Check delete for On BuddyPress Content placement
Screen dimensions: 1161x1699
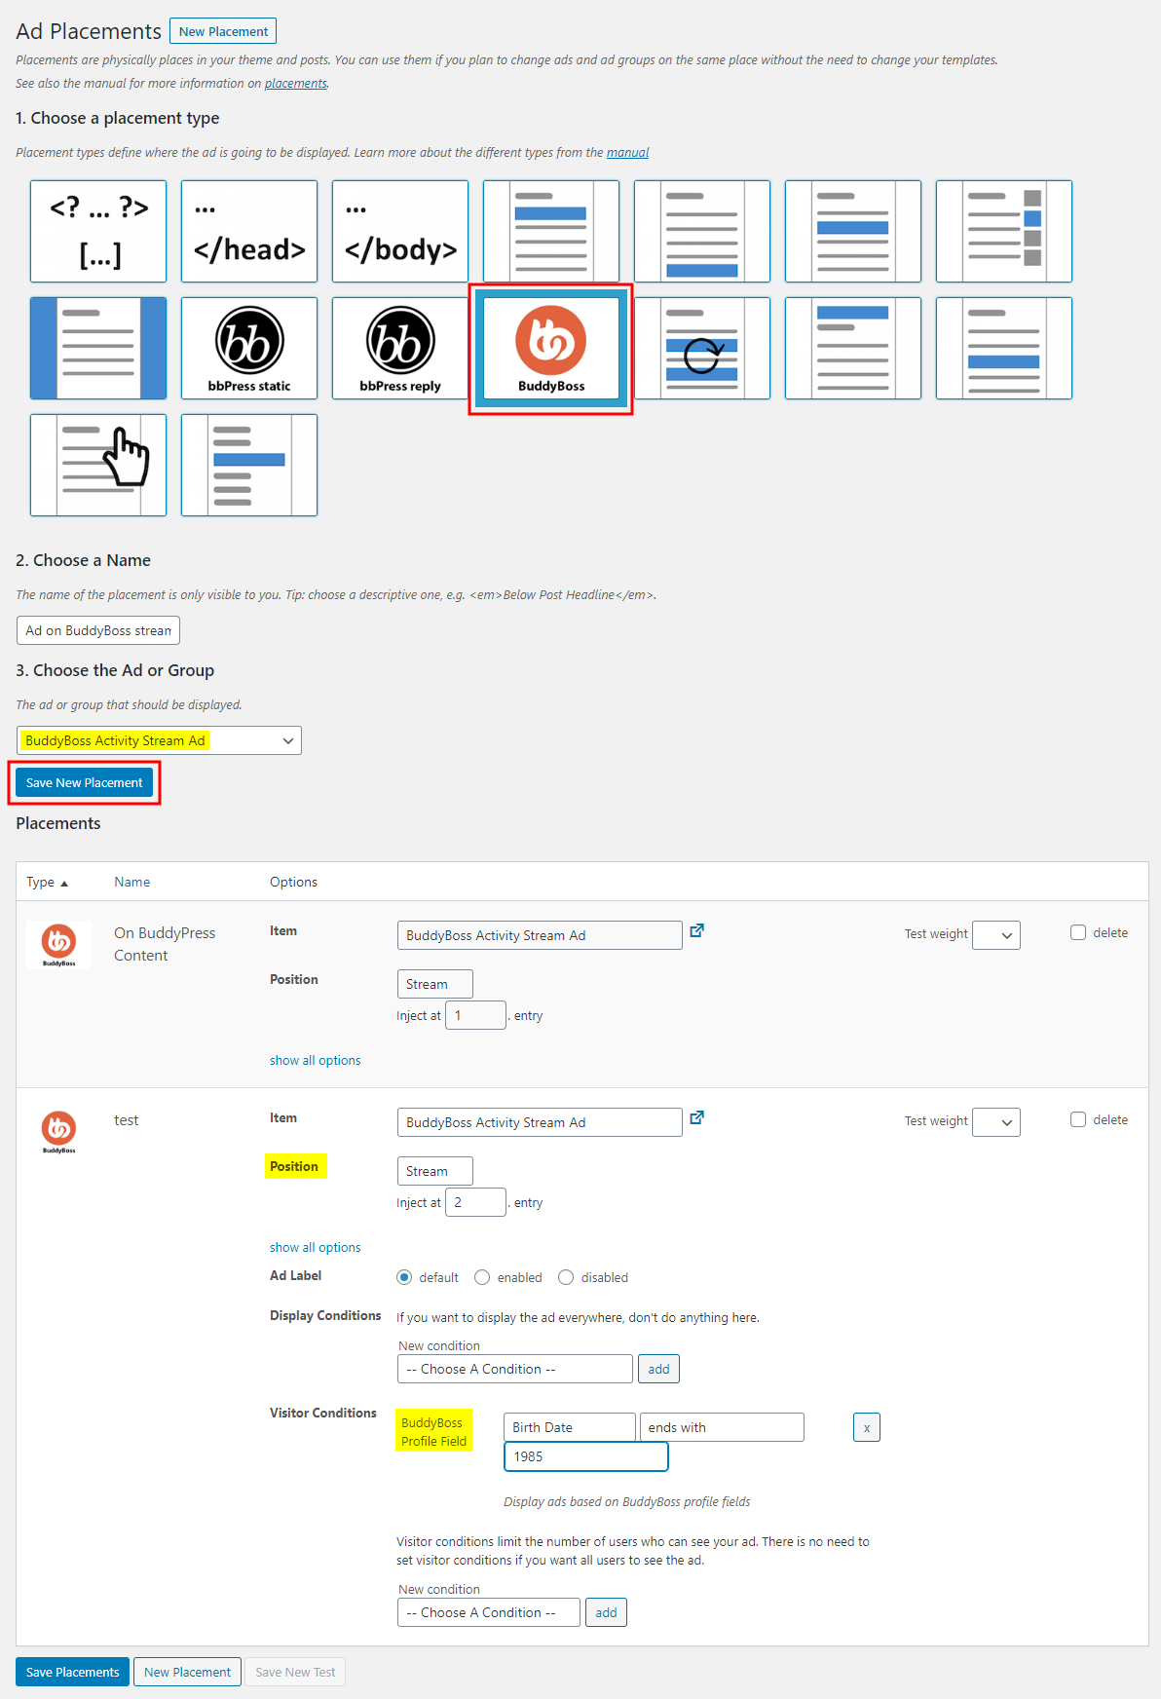coord(1078,932)
